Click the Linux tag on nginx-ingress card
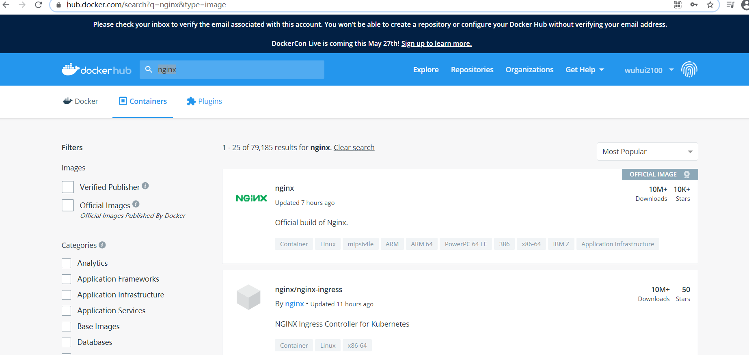749x355 pixels. pyautogui.click(x=328, y=346)
